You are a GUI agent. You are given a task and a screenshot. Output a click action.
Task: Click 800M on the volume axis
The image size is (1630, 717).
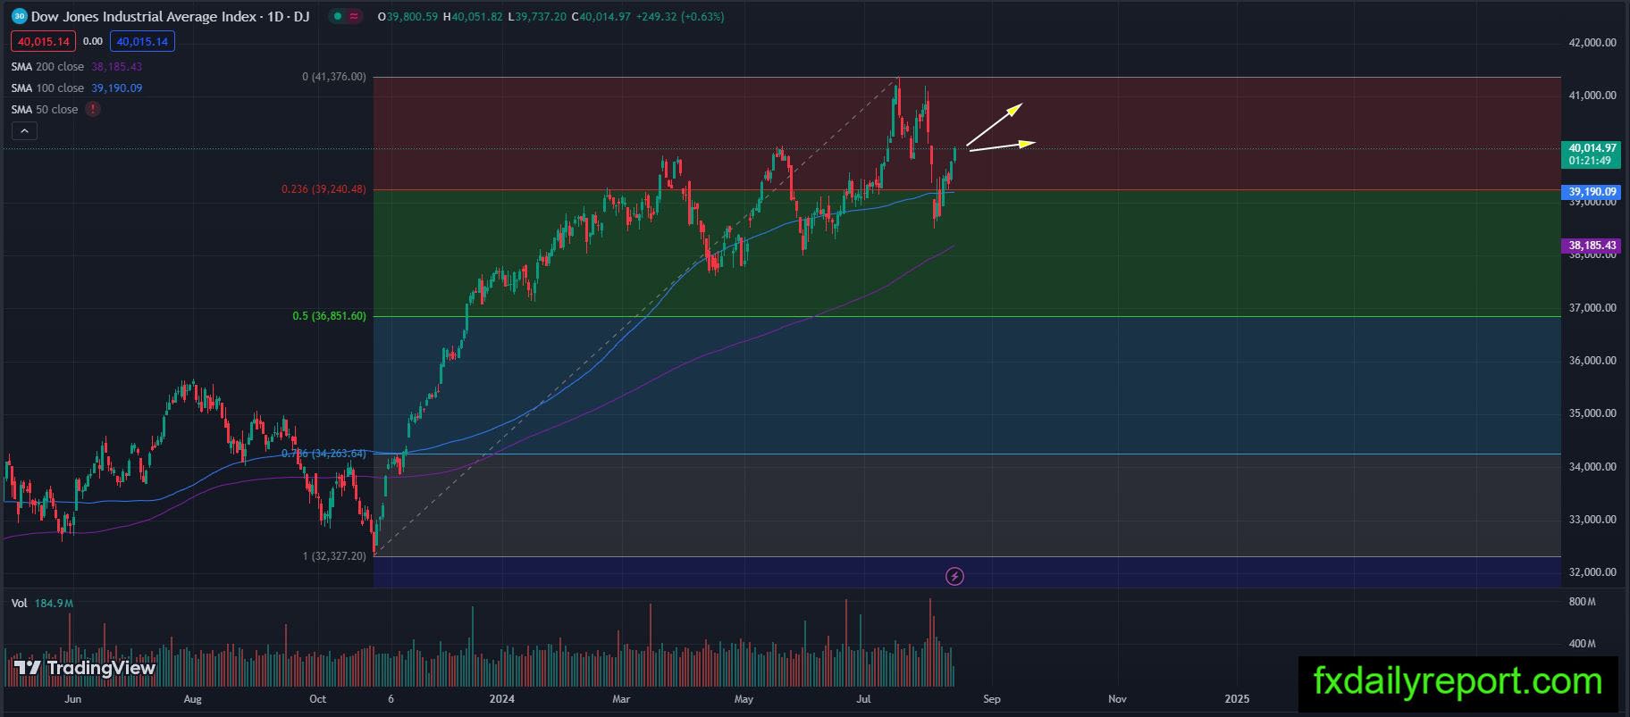(x=1582, y=602)
